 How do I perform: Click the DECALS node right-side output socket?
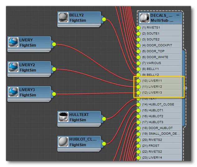(185, 88)
